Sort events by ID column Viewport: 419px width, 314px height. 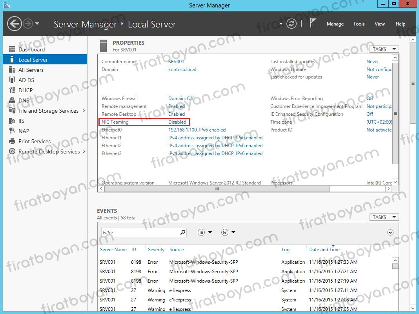(x=134, y=249)
